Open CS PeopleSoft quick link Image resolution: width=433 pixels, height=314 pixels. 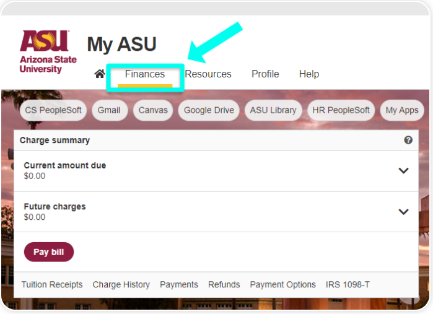(x=53, y=110)
